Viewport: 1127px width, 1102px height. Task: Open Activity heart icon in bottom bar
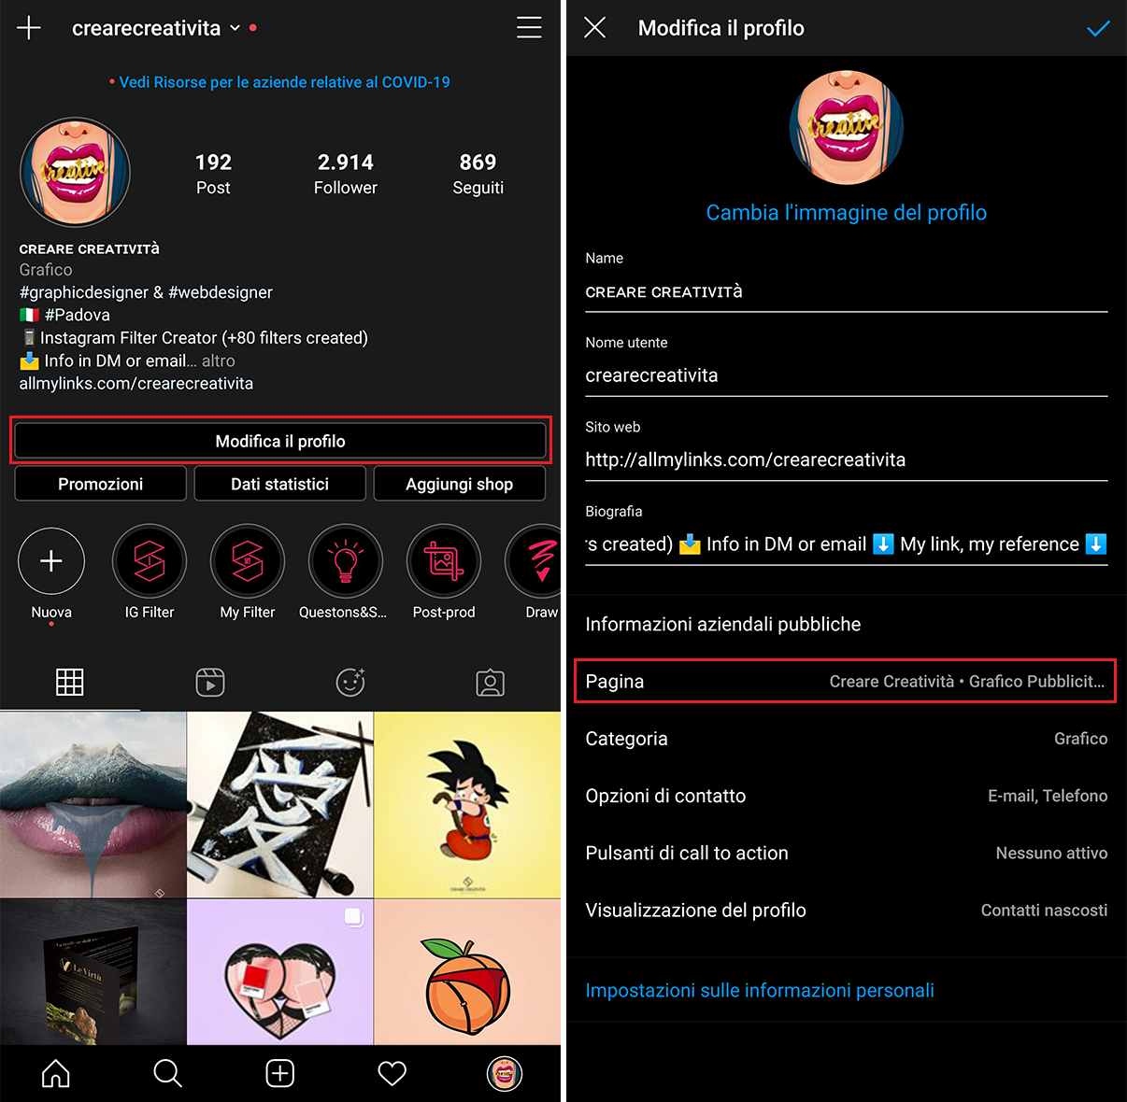point(392,1074)
